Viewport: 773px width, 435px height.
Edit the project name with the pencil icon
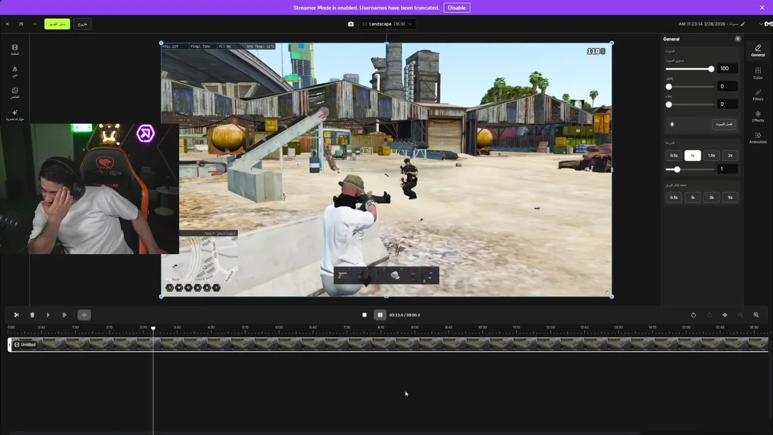(743, 24)
